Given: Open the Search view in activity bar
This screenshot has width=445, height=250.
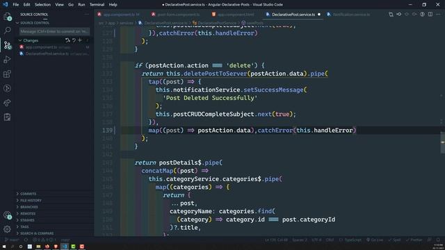Looking at the screenshot, I should (8, 31).
